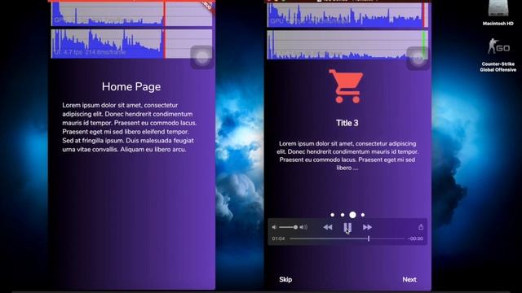Pause the video with the pause button
This screenshot has width=522, height=293.
(x=347, y=227)
